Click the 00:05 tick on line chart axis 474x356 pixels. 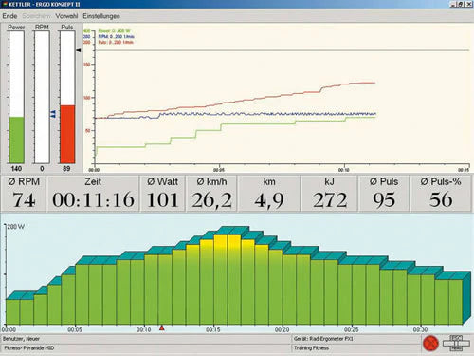[219, 170]
